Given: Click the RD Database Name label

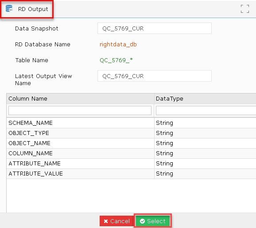Looking at the screenshot, I should coord(43,45).
